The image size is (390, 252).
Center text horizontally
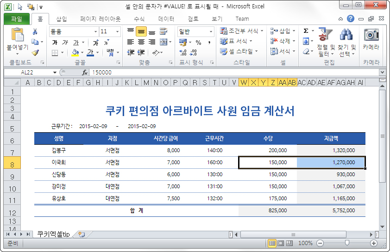tap(141, 42)
